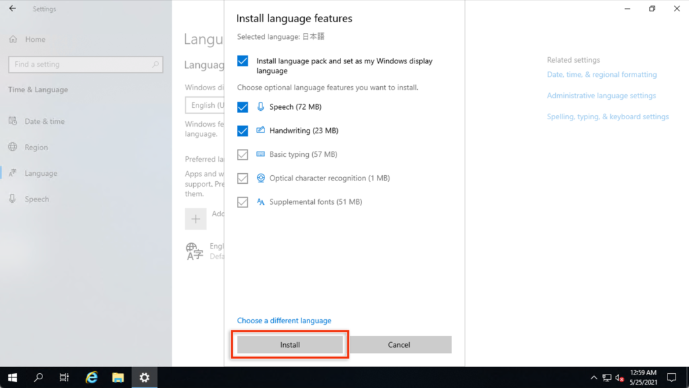Click the search magnifier in Find a setting
This screenshot has height=388, width=689.
click(155, 64)
